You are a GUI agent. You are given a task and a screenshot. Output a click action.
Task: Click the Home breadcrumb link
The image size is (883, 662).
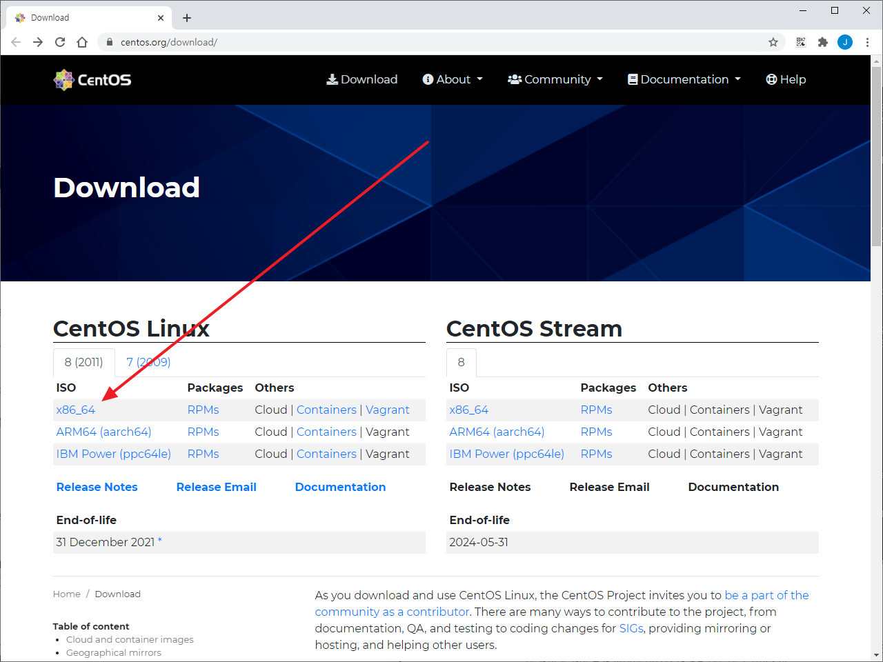coord(67,594)
